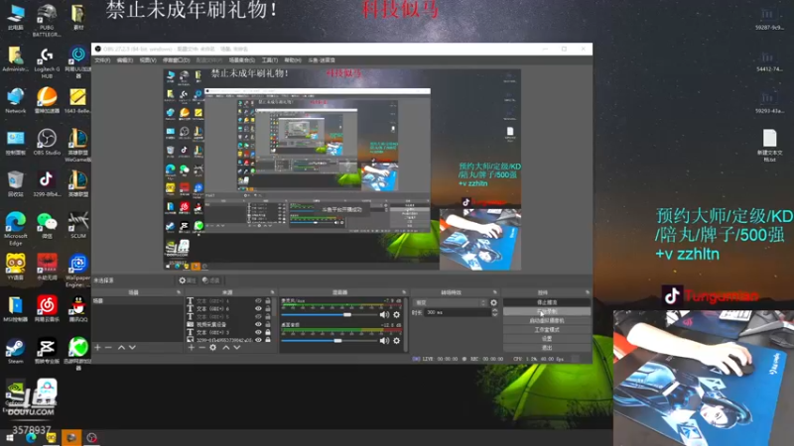Open SCUM game desktop icon
Viewport: 794px width, 446px height.
pyautogui.click(x=78, y=226)
